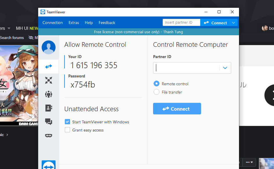Open the Feedback menu
Screen dimensions: 274x169
pyautogui.click(x=107, y=23)
